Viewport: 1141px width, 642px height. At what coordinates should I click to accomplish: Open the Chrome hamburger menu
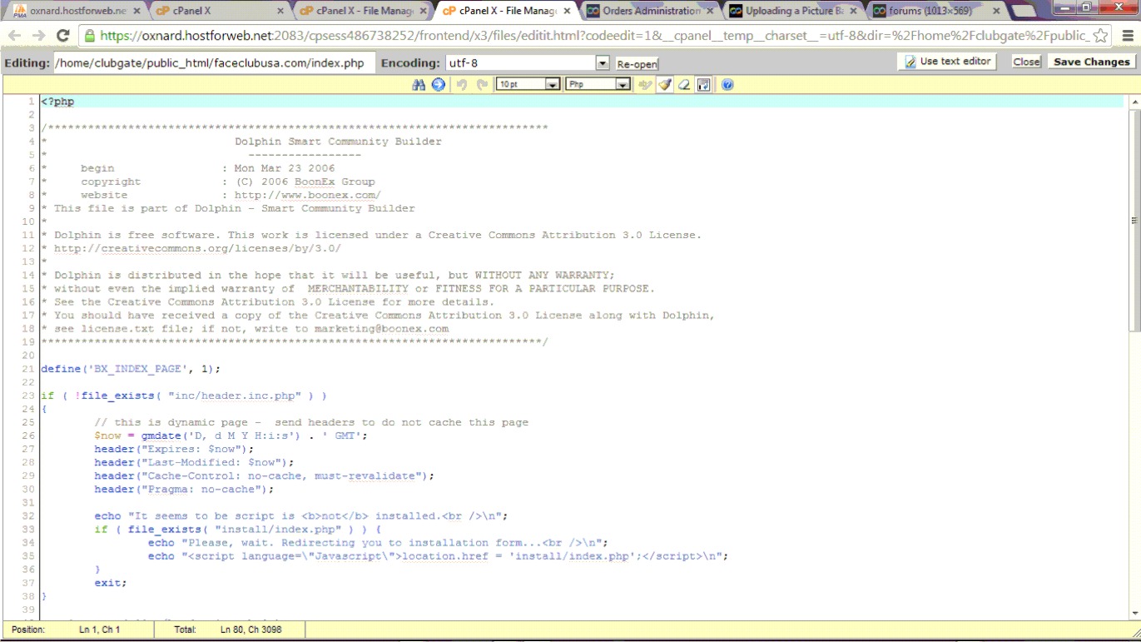1127,36
